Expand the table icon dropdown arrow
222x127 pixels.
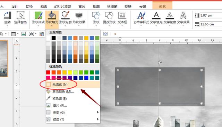pyautogui.click(x=18, y=34)
